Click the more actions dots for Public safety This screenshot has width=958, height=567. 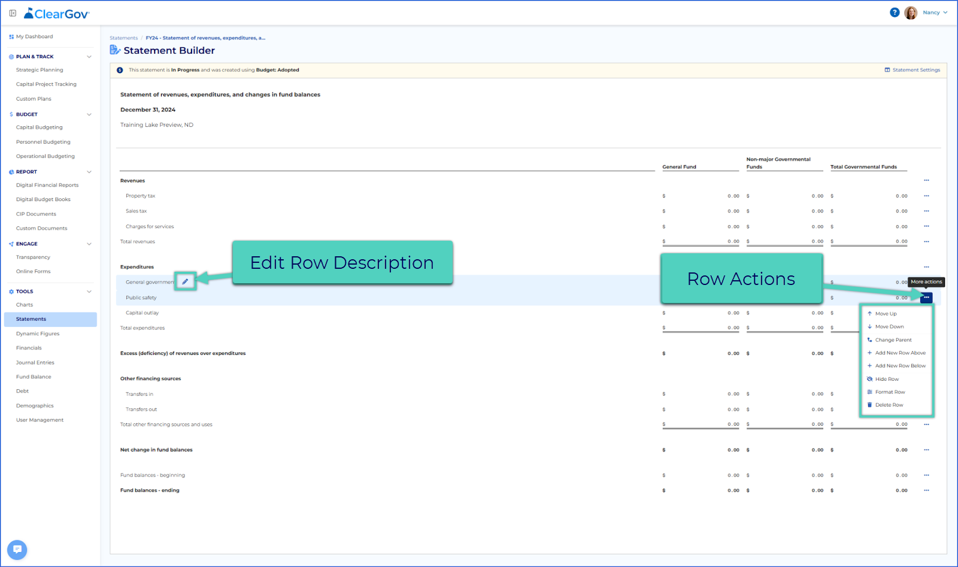pos(926,298)
